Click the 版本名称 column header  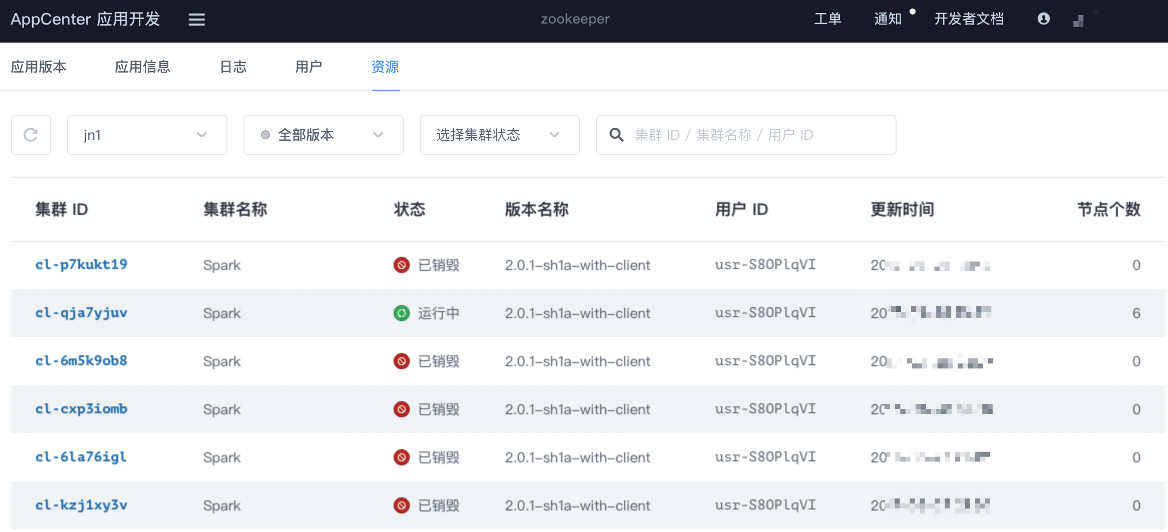(537, 209)
